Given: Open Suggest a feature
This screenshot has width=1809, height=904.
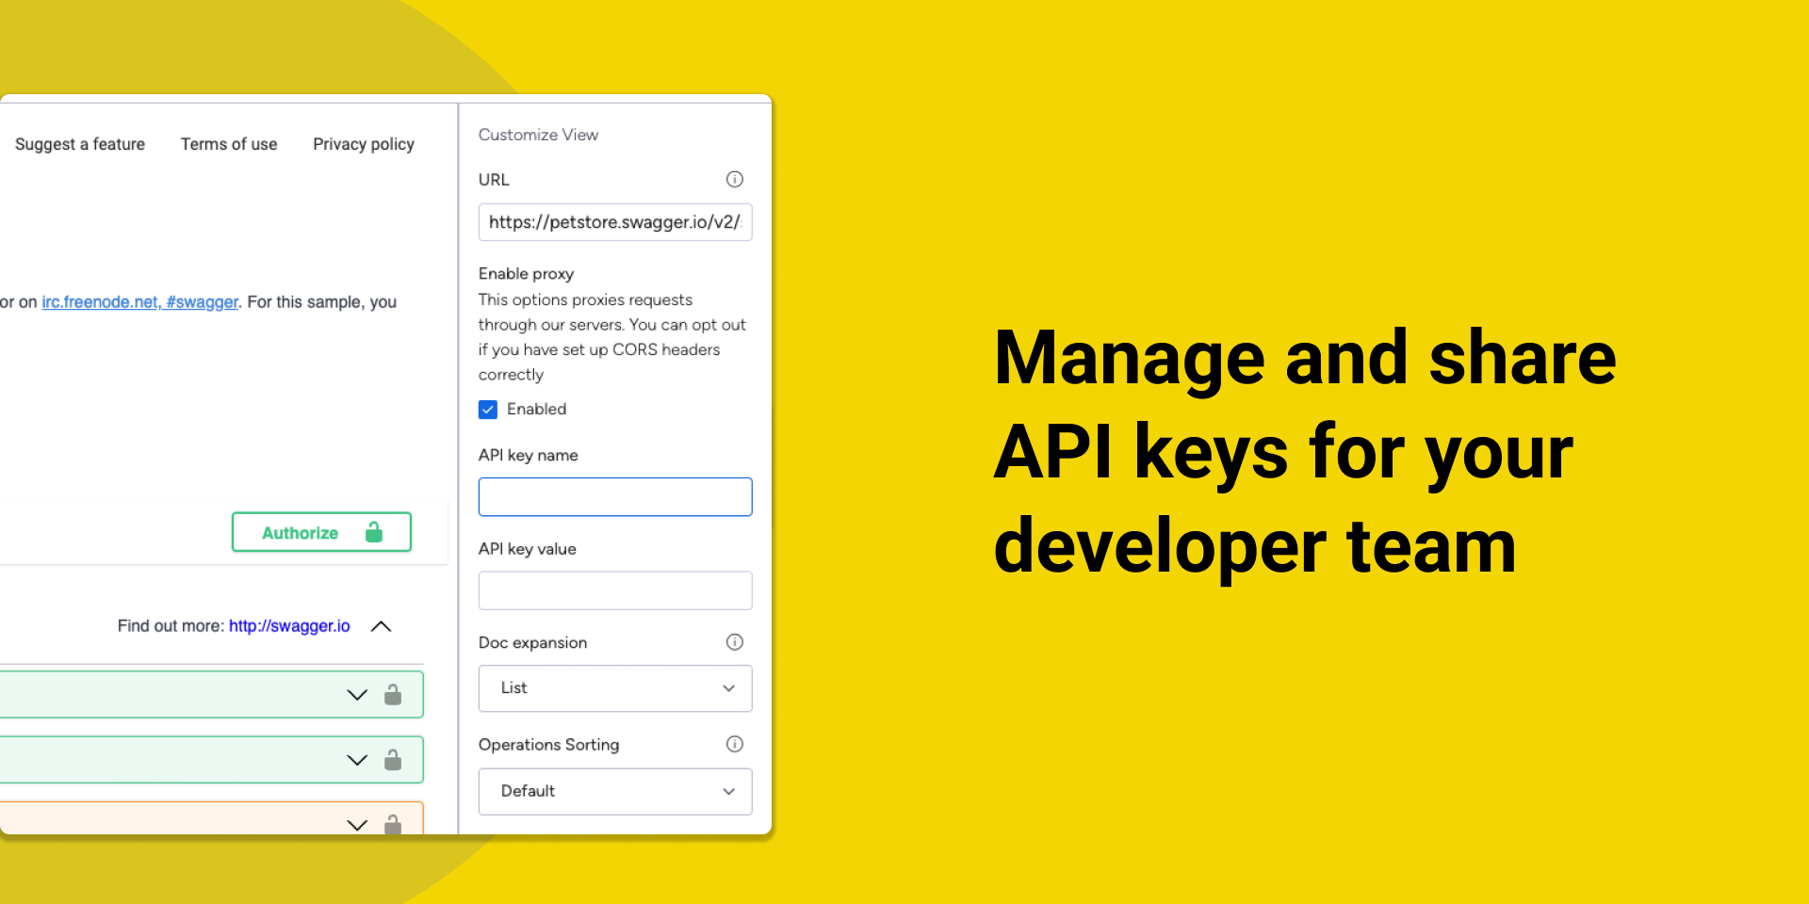Looking at the screenshot, I should (80, 144).
